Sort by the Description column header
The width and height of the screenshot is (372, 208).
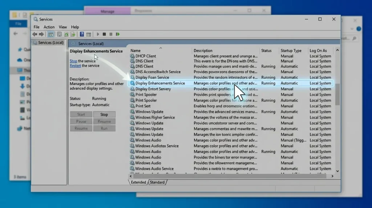[x=203, y=51]
